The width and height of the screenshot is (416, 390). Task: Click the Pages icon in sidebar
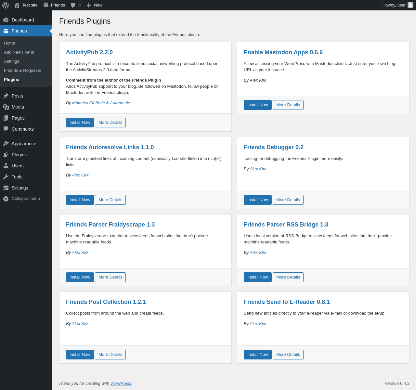point(6,118)
